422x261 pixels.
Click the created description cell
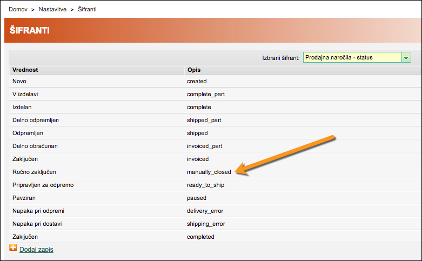[x=197, y=81]
